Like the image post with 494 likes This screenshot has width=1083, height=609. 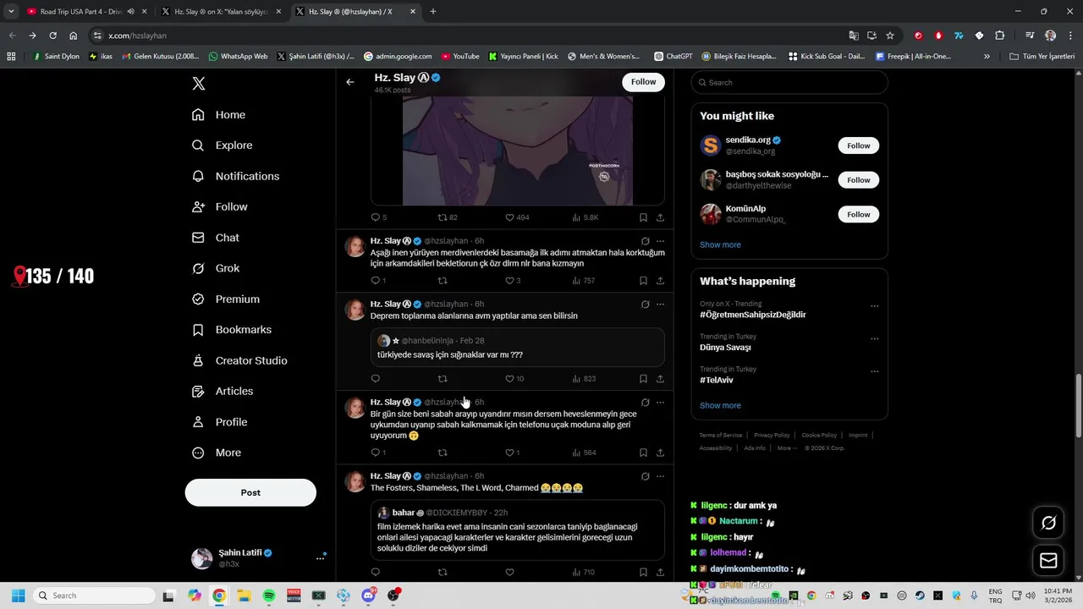coord(517,217)
